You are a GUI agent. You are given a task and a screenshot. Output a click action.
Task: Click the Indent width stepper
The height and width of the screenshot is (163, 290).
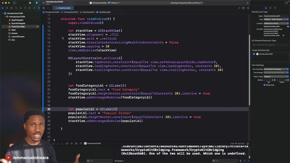click(288, 80)
